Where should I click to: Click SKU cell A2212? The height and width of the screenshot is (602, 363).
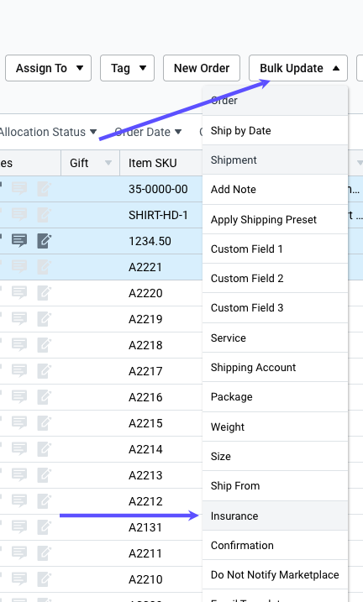[x=145, y=501]
